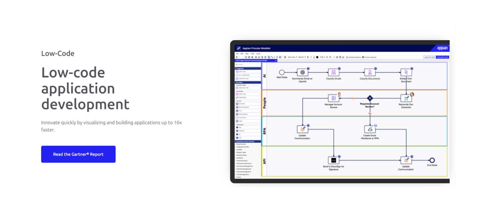The image size is (483, 214).
Task: Click the new document icon in toolbar
Action: point(237,57)
